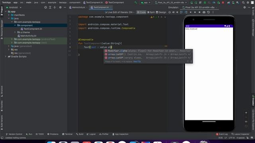Click UTF-8 encoding in status bar
This screenshot has height=143, width=255.
tap(231, 138)
